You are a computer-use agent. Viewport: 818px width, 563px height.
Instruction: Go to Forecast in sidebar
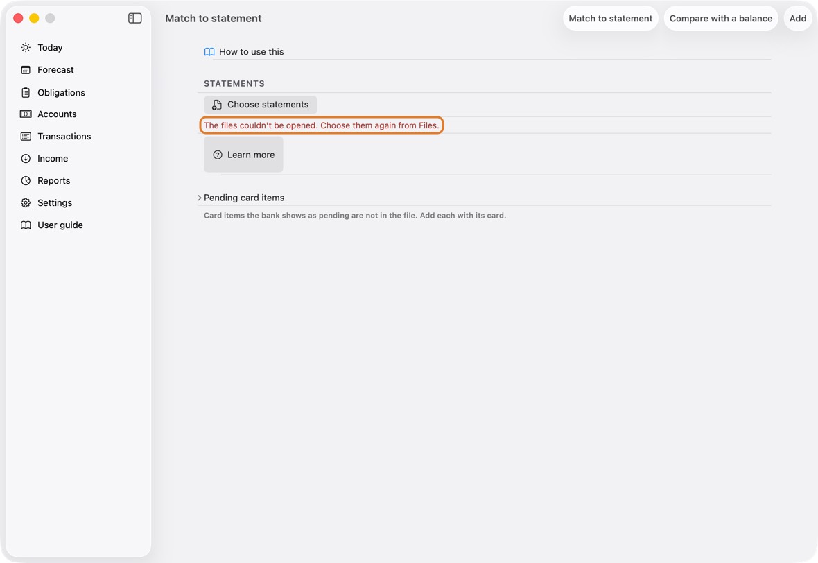(56, 70)
